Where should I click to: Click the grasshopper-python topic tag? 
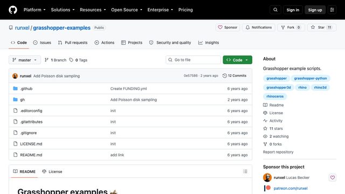[310, 78]
